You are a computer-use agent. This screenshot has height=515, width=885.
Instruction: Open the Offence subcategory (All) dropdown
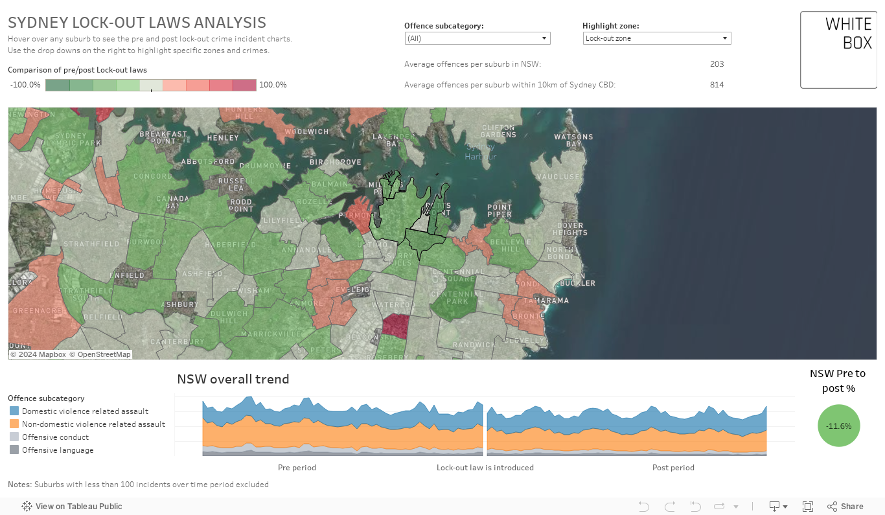point(477,38)
